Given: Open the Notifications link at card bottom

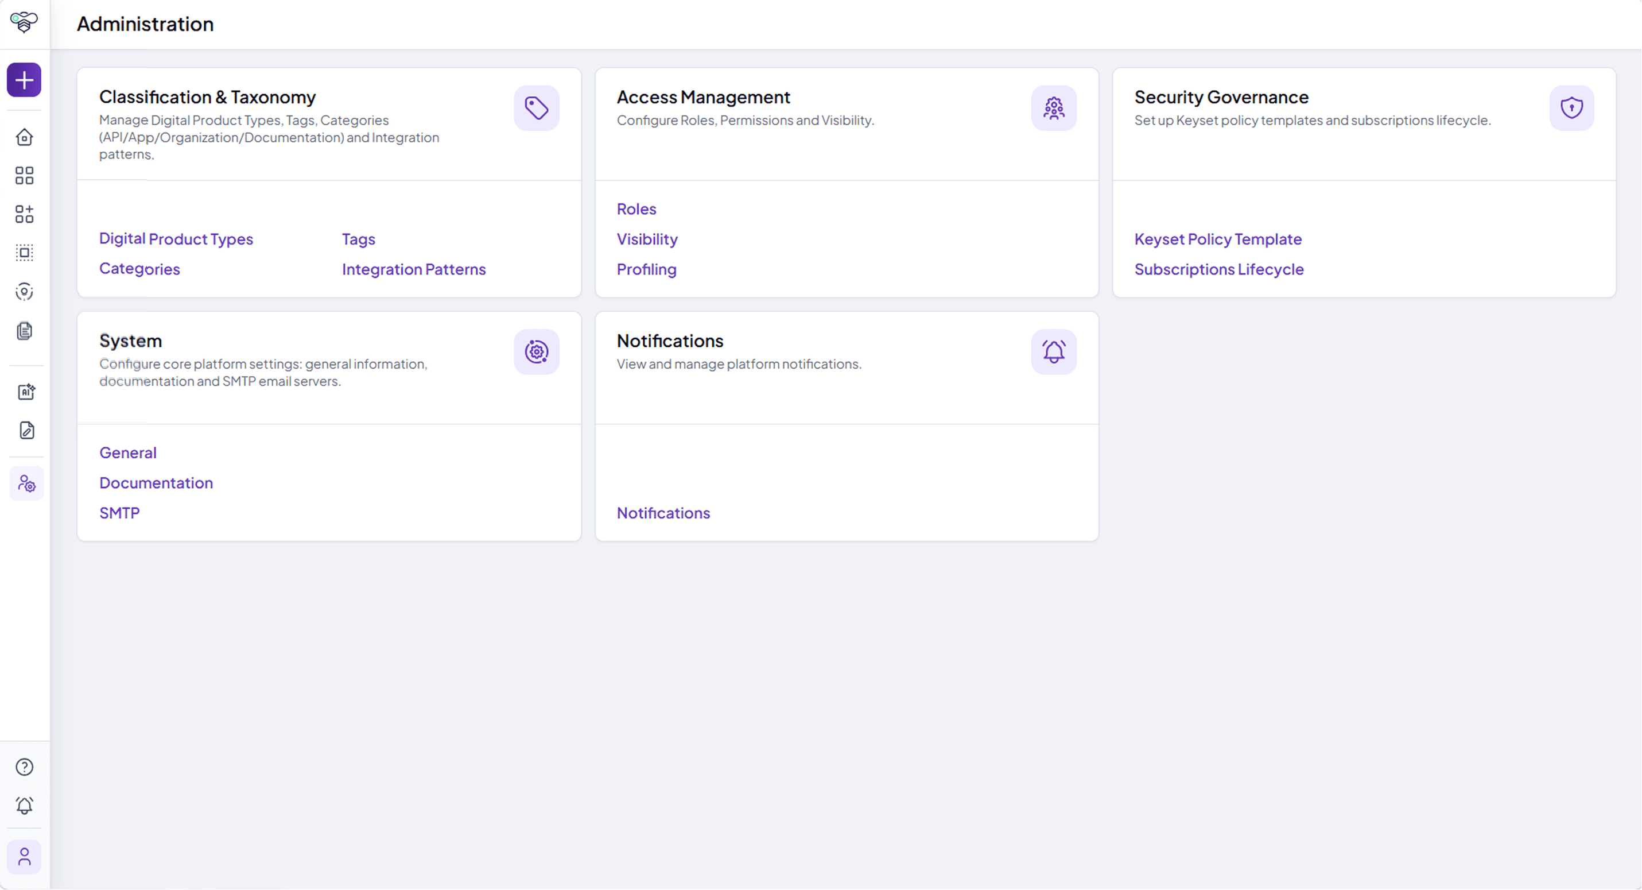Looking at the screenshot, I should coord(663,513).
